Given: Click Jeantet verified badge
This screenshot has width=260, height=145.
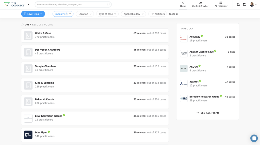Looking at the screenshot, I should tap(200, 81).
